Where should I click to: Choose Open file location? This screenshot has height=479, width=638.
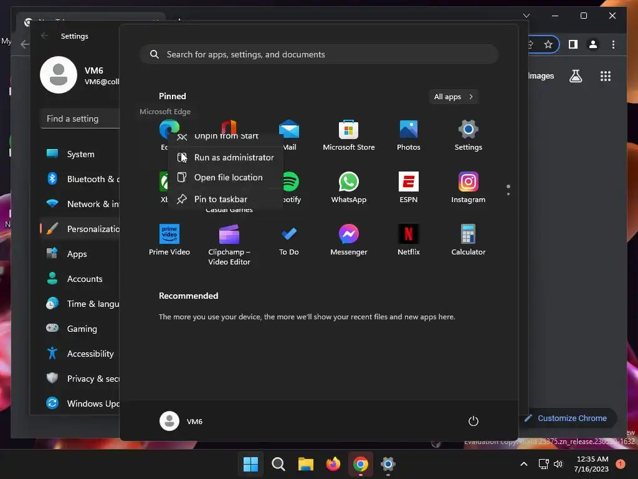click(x=226, y=177)
